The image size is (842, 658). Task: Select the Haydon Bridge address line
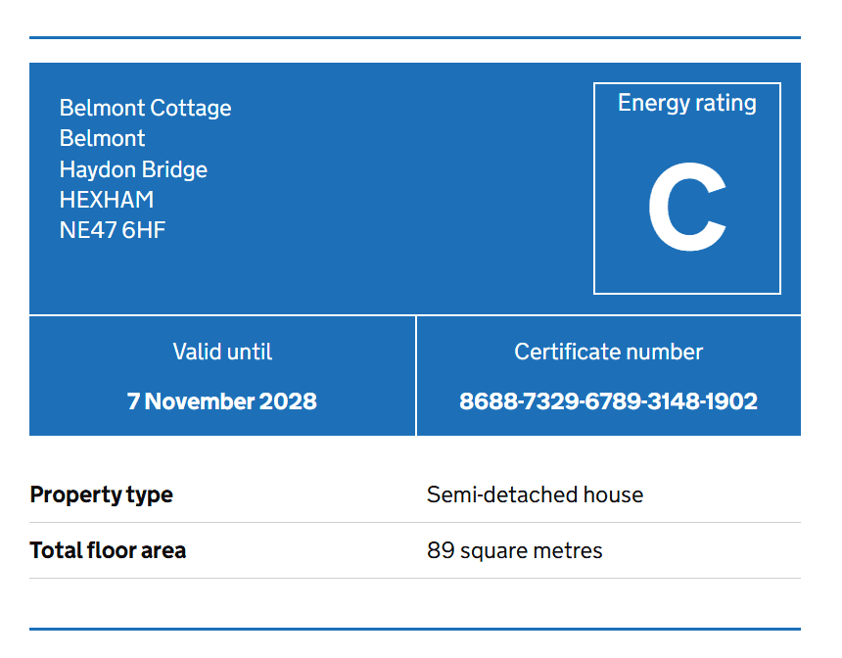(133, 169)
